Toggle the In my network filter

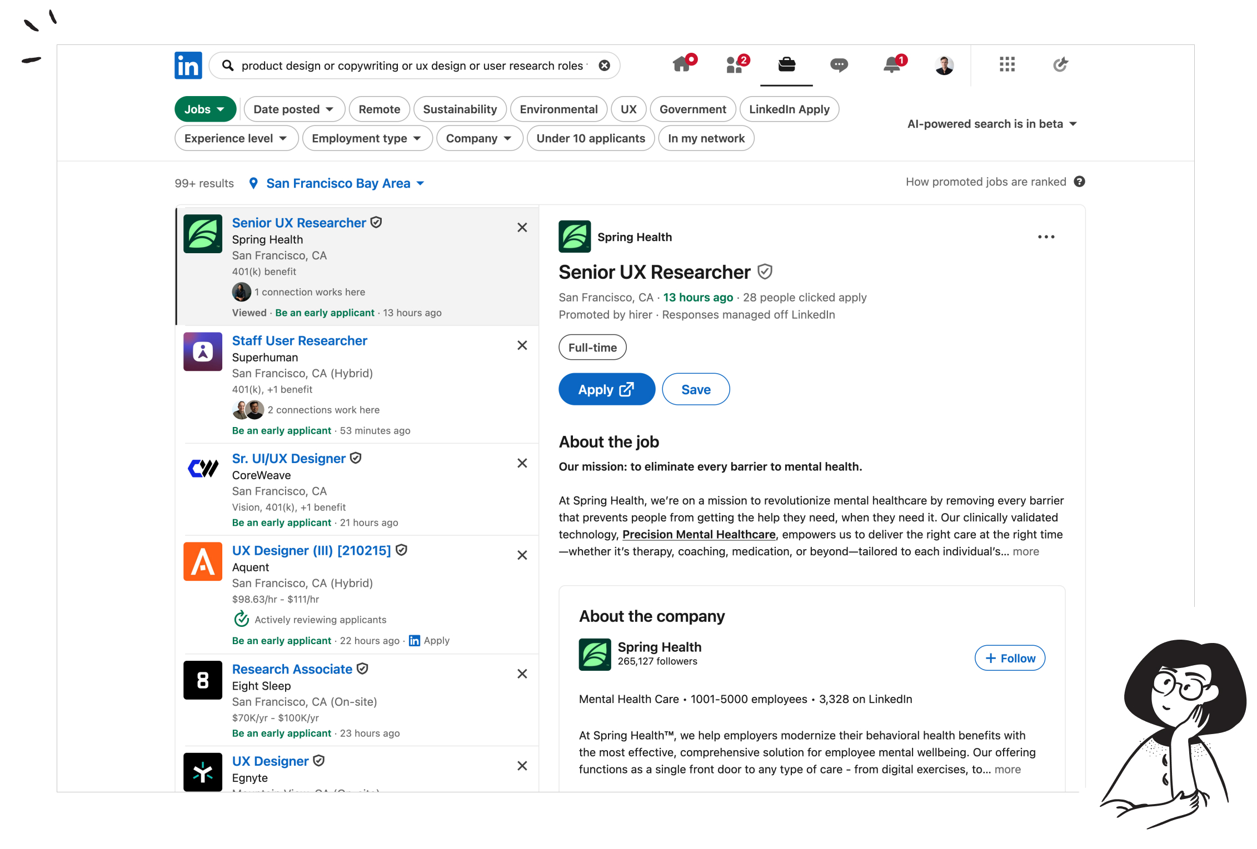pyautogui.click(x=706, y=138)
